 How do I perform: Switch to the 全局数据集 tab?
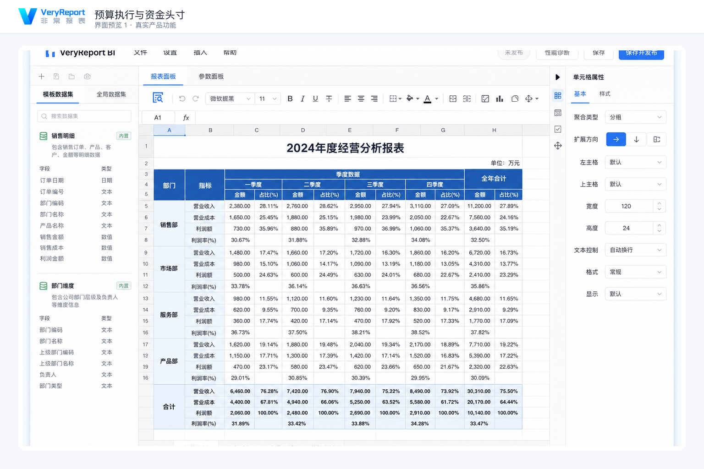point(111,94)
